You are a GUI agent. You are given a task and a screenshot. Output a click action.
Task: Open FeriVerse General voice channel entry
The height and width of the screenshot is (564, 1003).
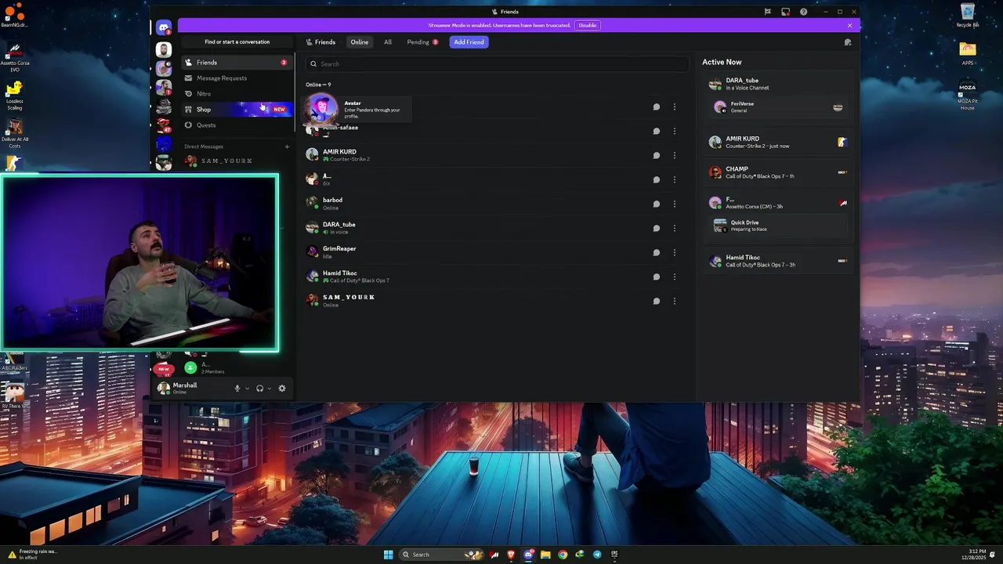coord(777,107)
